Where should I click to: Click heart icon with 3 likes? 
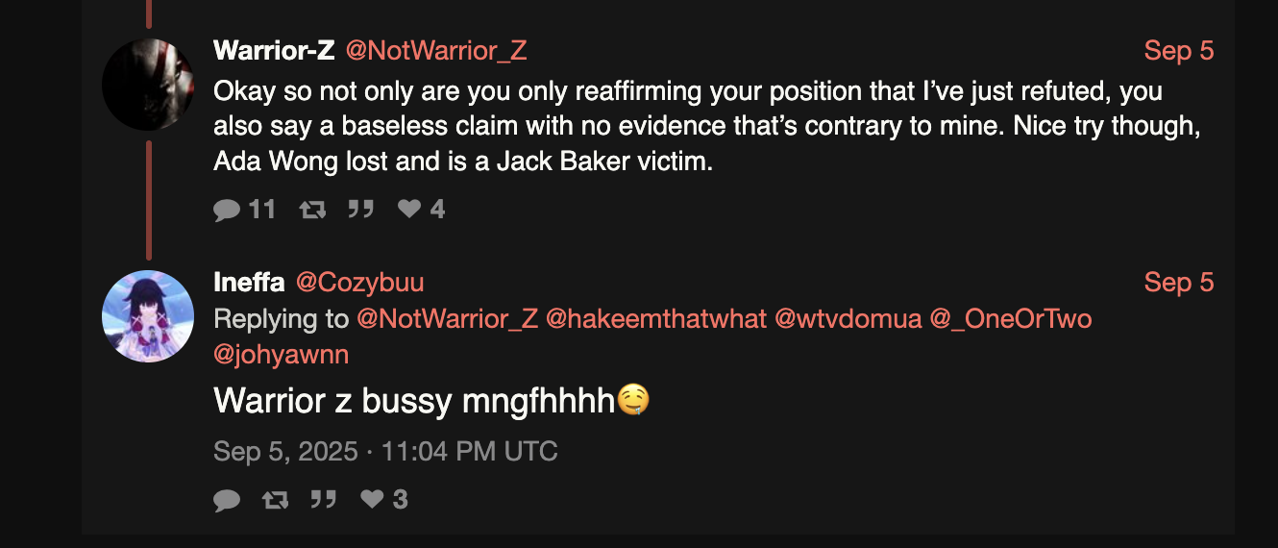click(x=372, y=500)
